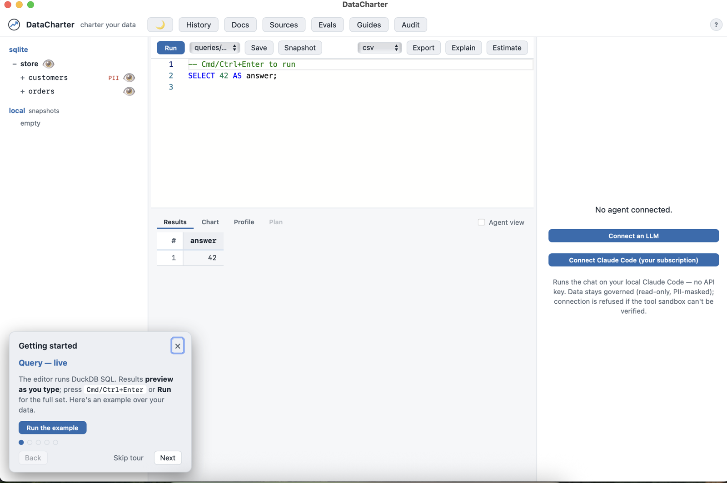
Task: Select the fifth tour progress dot
Action: point(55,442)
